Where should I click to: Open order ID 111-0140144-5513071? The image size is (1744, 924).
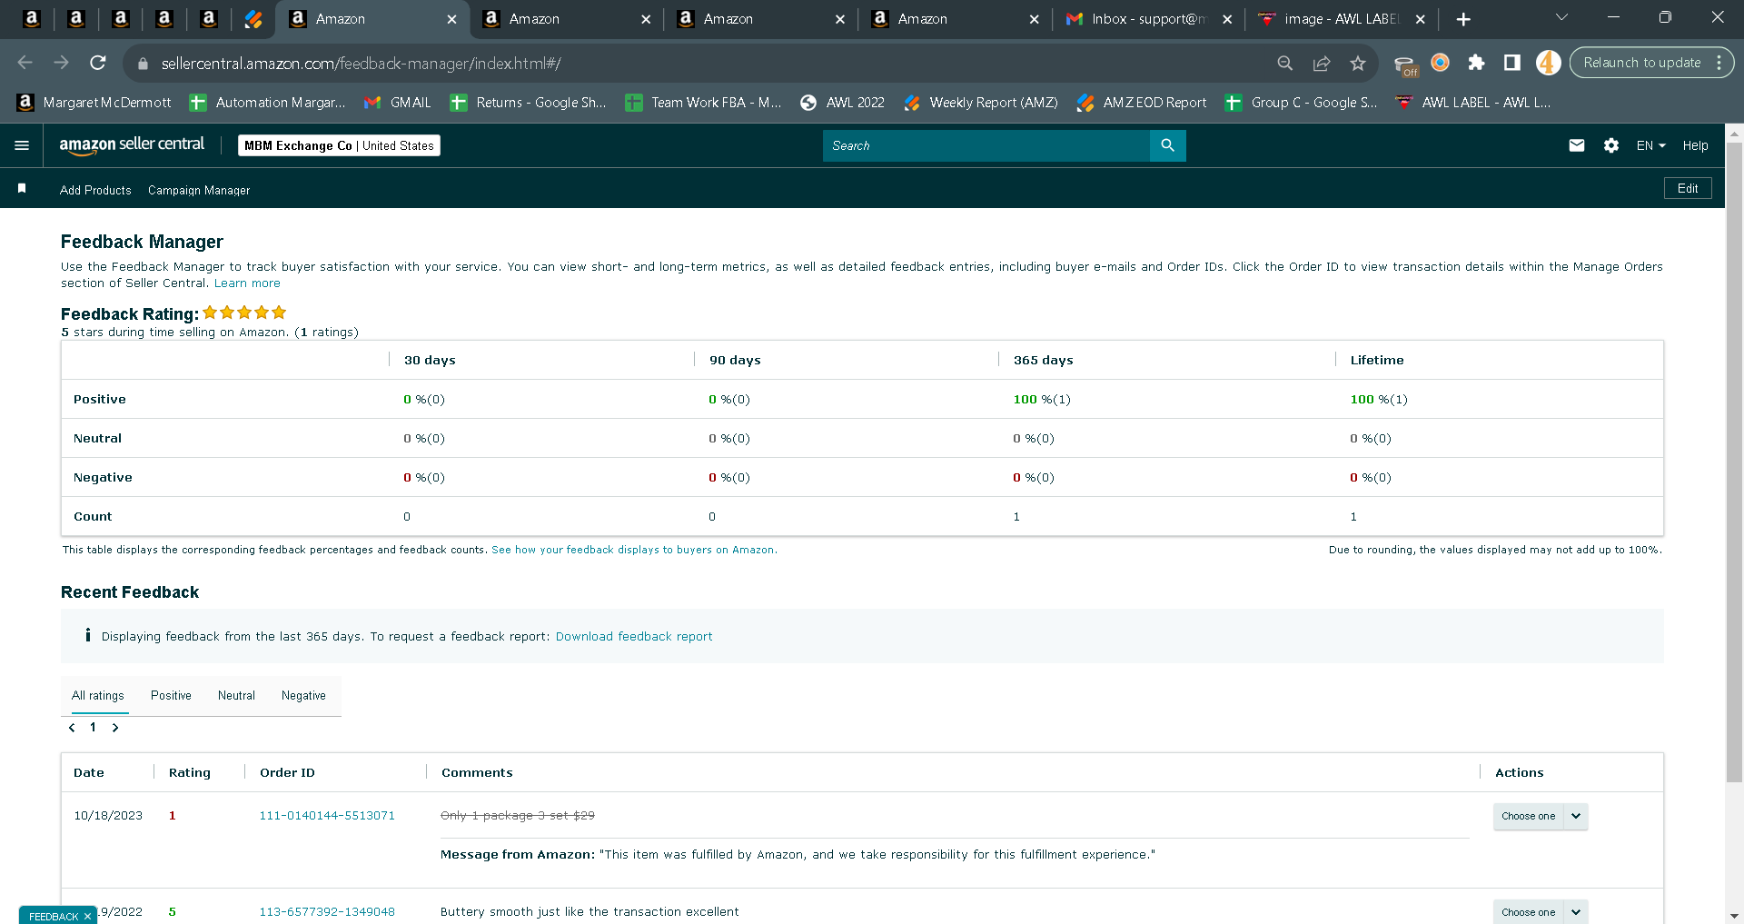327,816
